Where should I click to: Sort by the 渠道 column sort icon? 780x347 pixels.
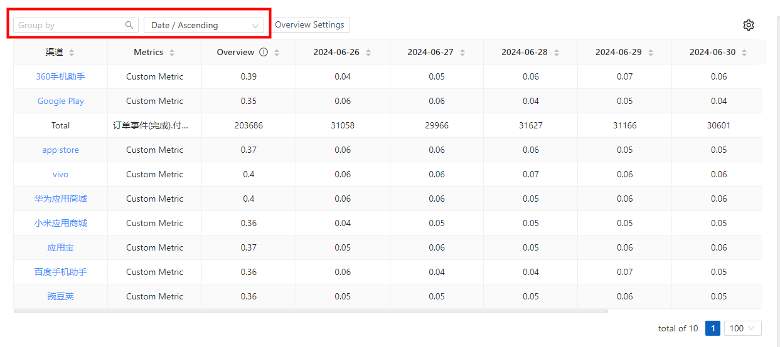pos(72,53)
